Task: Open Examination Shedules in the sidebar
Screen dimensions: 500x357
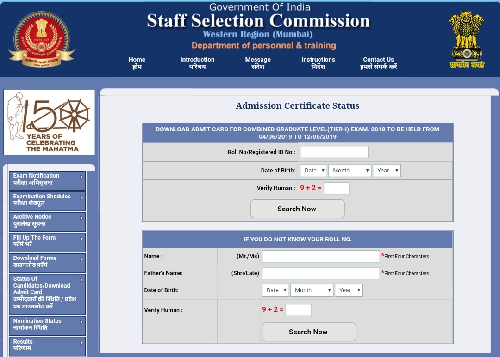Action: click(47, 201)
